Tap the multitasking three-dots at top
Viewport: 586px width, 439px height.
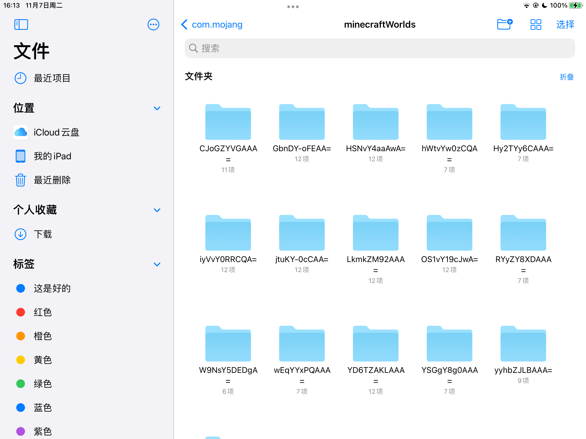pyautogui.click(x=293, y=7)
